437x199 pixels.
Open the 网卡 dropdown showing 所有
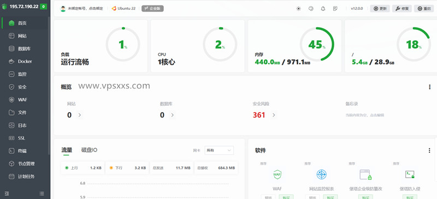219,150
